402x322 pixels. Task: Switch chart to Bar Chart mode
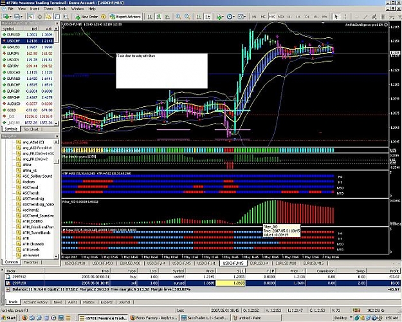[x=150, y=17]
